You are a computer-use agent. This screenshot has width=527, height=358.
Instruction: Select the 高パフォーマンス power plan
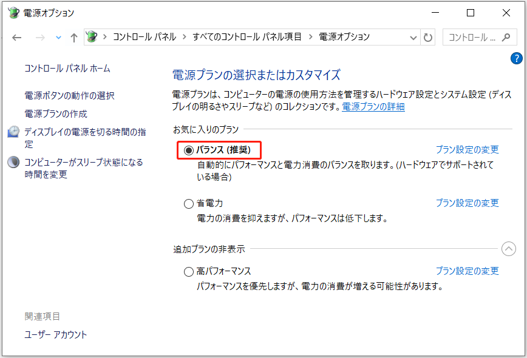tap(189, 271)
